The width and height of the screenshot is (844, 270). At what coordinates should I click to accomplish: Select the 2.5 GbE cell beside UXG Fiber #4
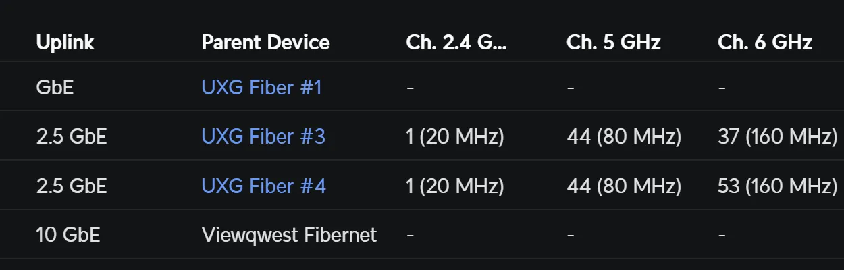[x=72, y=186]
